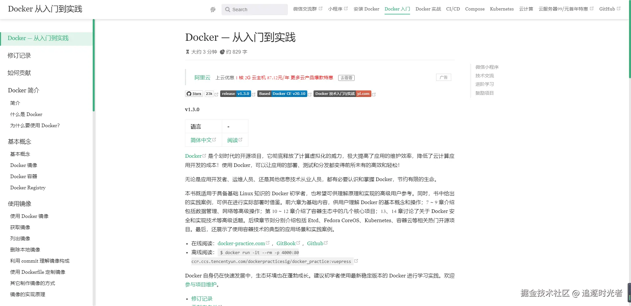
Task: Open Docker 容器 in the sidebar
Action: (x=24, y=177)
